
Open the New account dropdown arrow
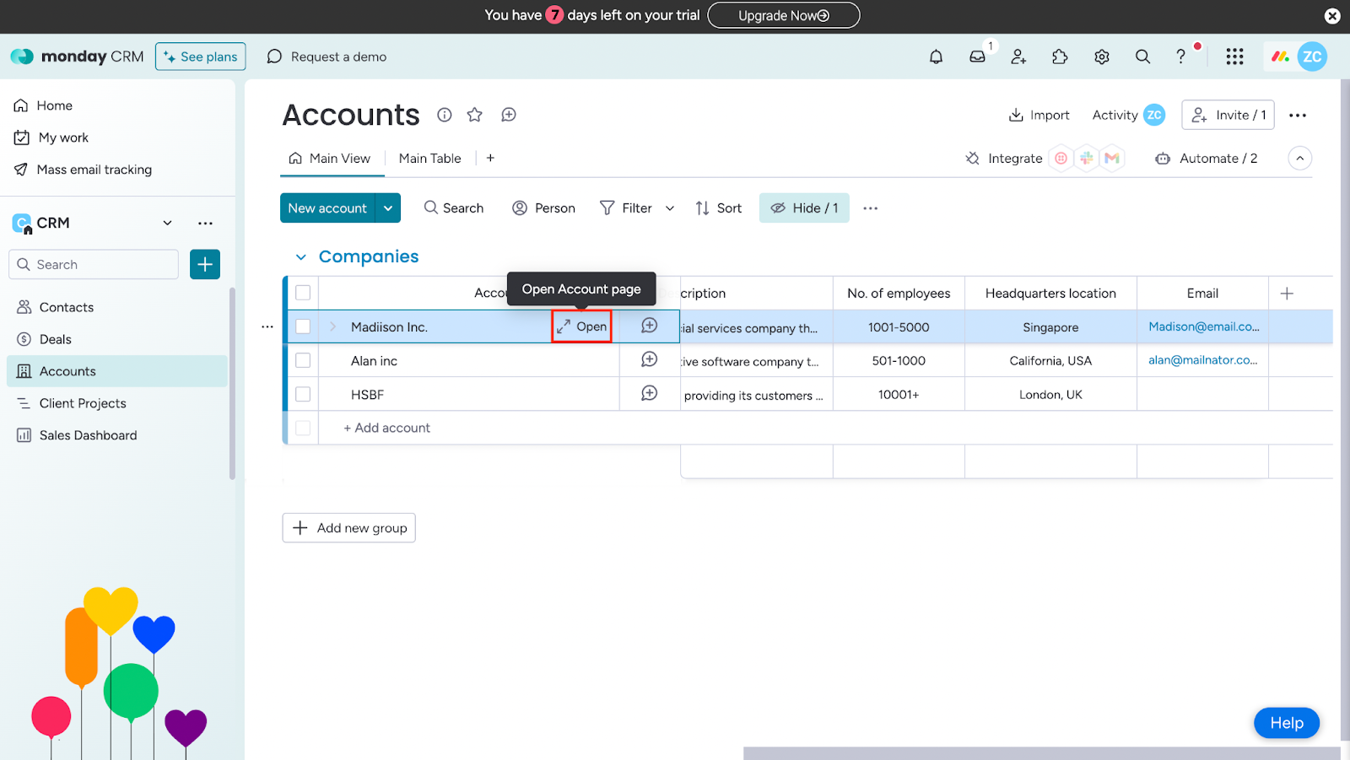[x=388, y=208]
